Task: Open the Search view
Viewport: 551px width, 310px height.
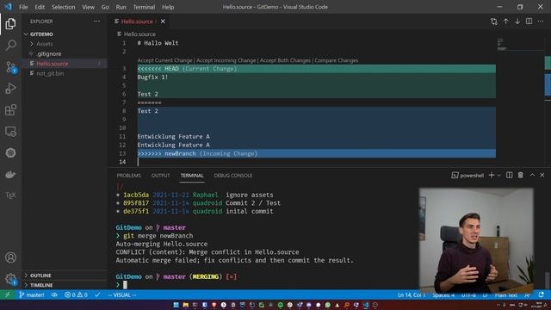Action: click(x=10, y=46)
